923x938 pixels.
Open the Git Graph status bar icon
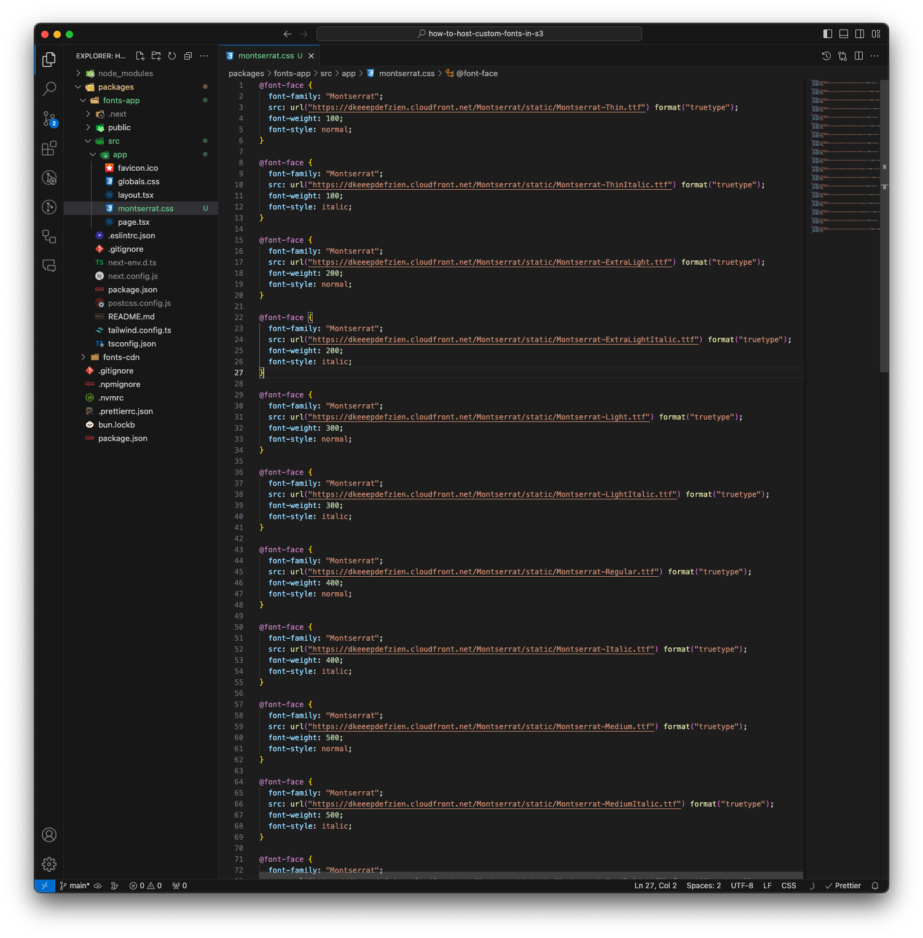[x=114, y=886]
